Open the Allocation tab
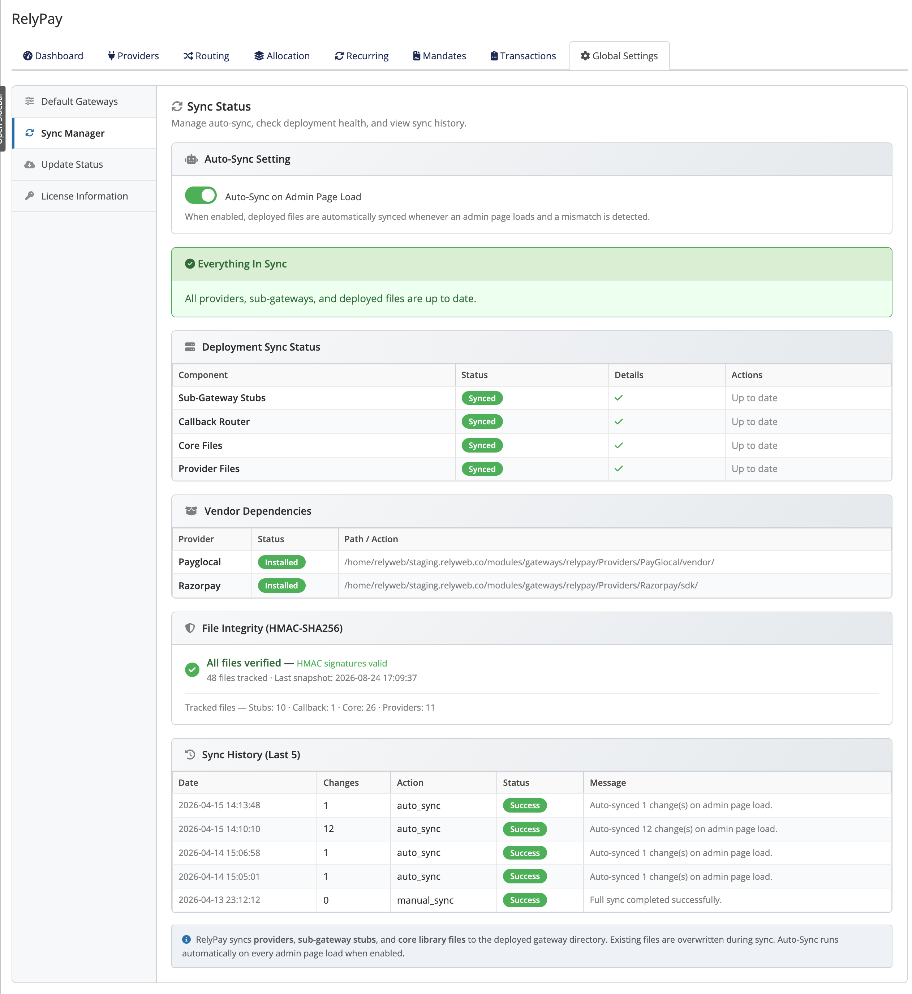 (x=282, y=56)
